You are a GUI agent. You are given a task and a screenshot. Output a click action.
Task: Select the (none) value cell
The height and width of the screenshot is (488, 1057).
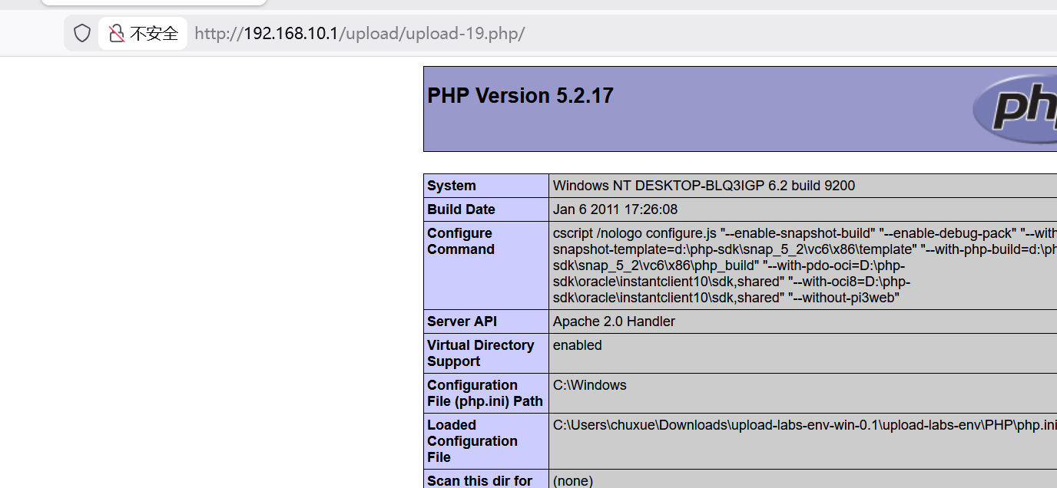[803, 480]
